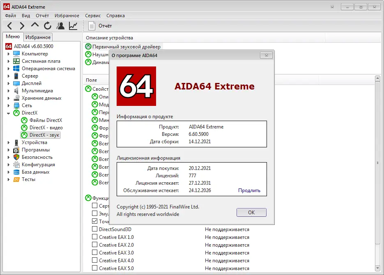
Task: Click the Безопасность shield icon
Action: click(x=16, y=157)
